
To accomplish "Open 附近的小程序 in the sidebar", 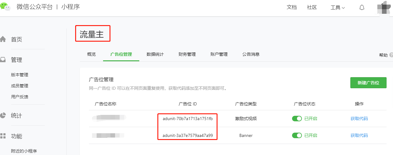I will pyautogui.click(x=24, y=151).
